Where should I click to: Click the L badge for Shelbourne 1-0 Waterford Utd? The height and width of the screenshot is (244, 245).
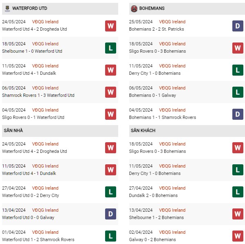pos(110,48)
